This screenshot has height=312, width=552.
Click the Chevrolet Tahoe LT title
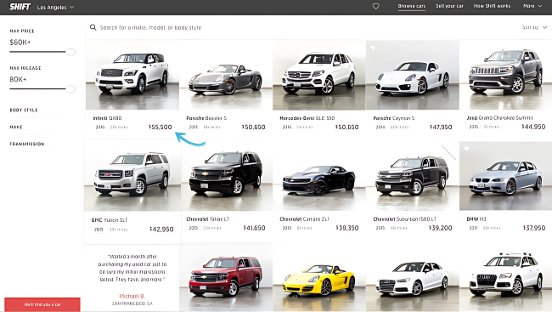click(x=207, y=219)
